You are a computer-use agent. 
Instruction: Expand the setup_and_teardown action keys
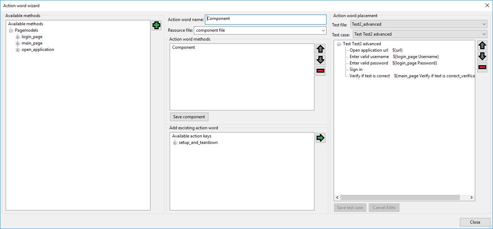(x=175, y=142)
